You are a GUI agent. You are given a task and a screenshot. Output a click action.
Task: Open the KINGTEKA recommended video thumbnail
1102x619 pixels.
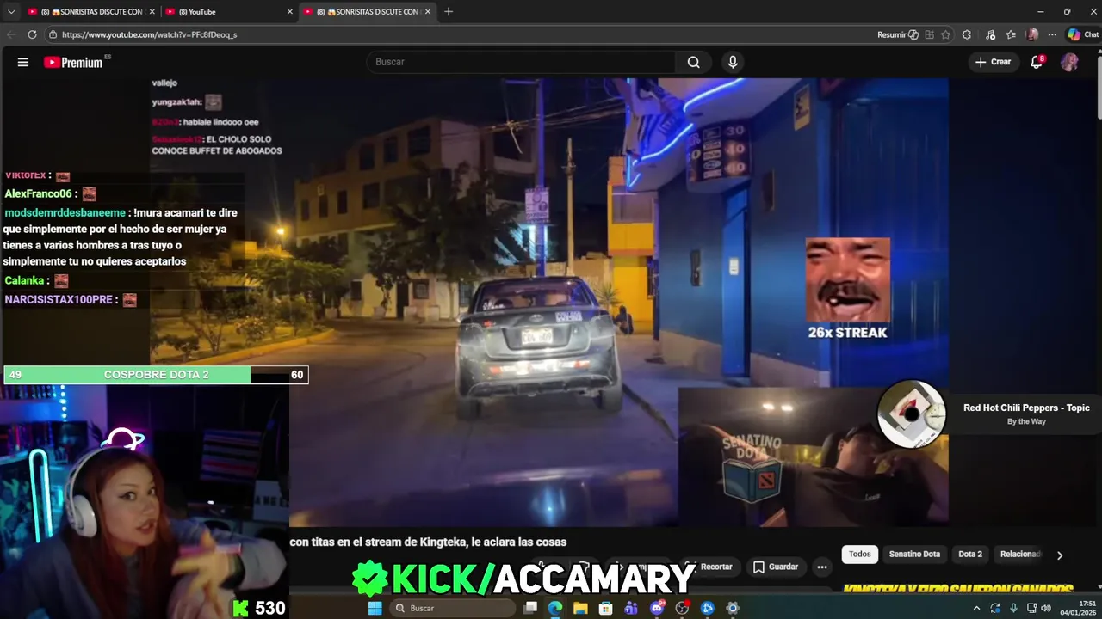pyautogui.click(x=957, y=588)
